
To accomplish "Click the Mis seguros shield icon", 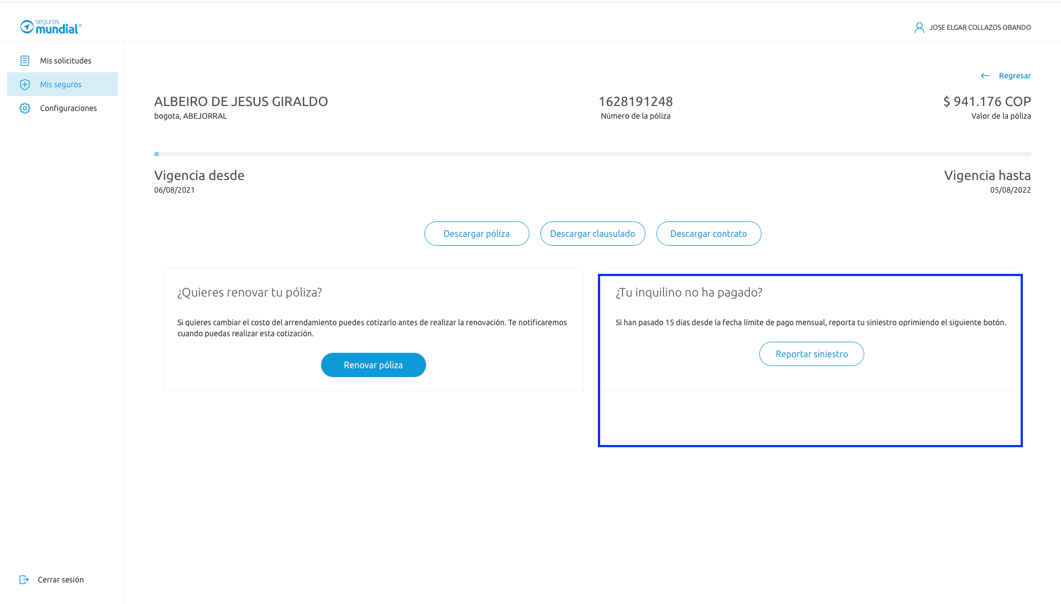I will tap(25, 84).
